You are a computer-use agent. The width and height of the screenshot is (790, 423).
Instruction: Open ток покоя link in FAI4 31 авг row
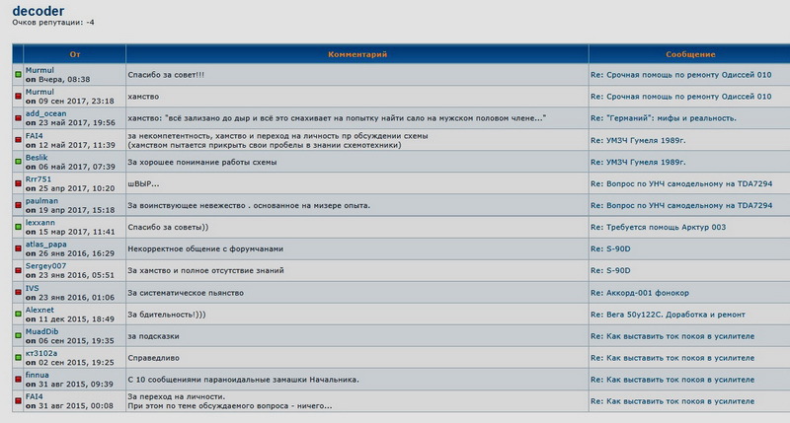(672, 400)
